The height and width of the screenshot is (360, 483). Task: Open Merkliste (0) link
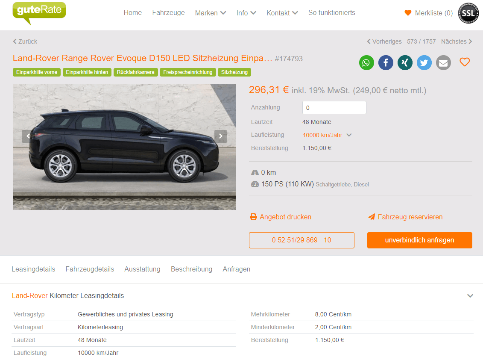(434, 13)
